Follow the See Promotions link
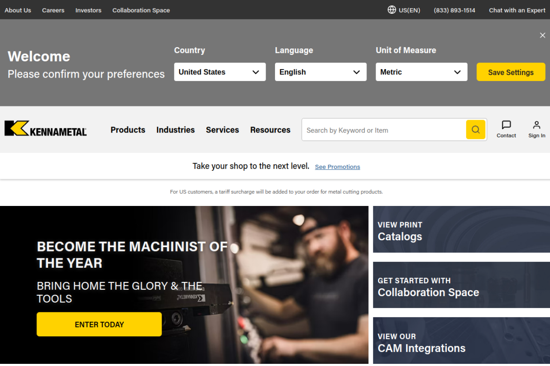 pyautogui.click(x=337, y=167)
